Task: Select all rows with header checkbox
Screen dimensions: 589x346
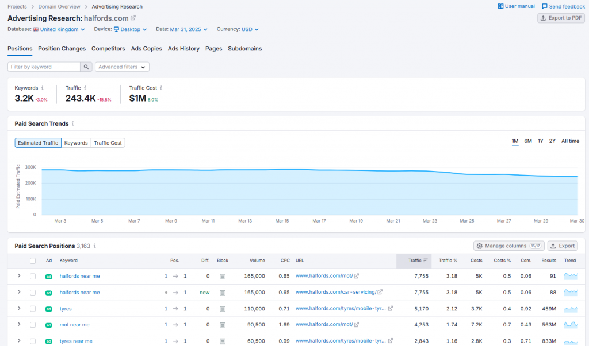Action: pos(33,261)
